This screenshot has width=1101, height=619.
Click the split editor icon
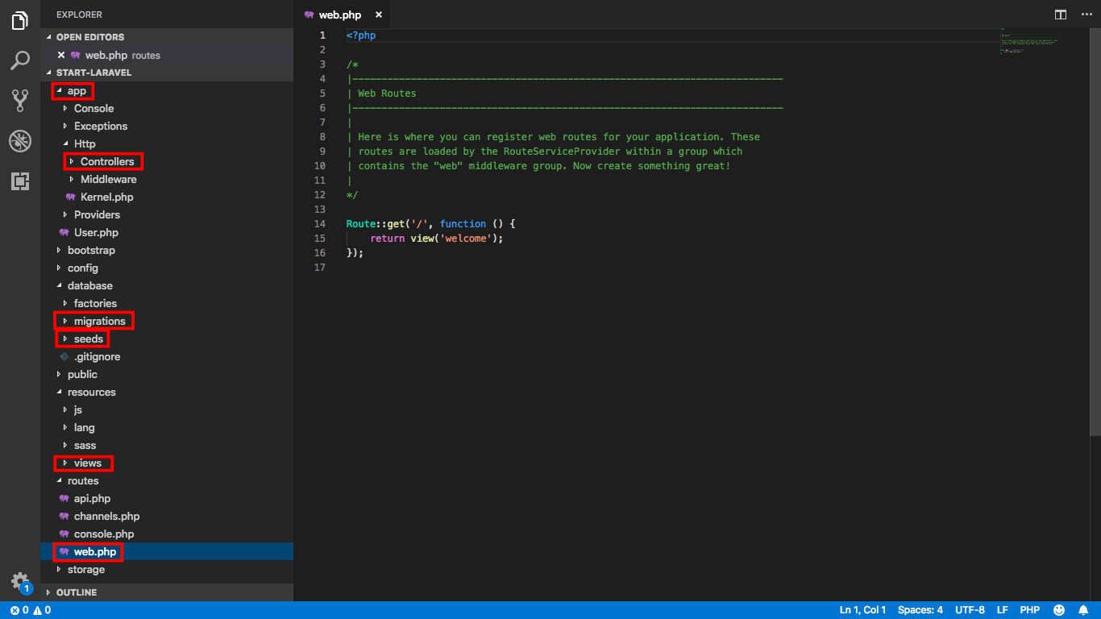pos(1061,15)
